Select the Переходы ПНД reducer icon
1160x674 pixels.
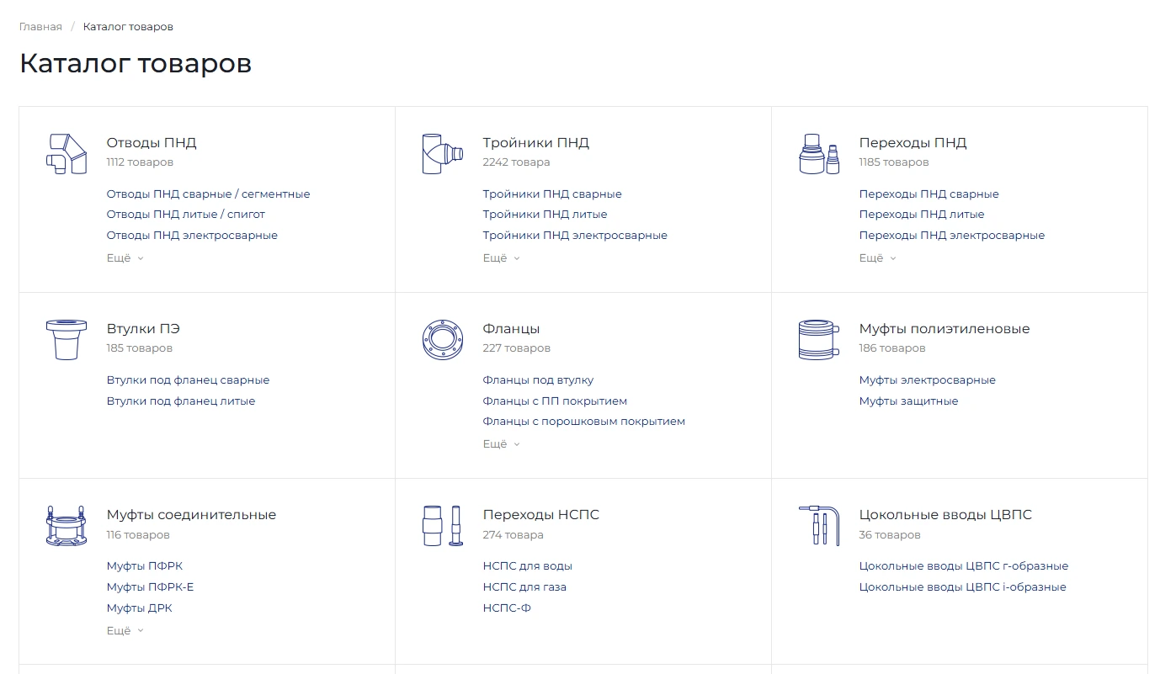[819, 153]
